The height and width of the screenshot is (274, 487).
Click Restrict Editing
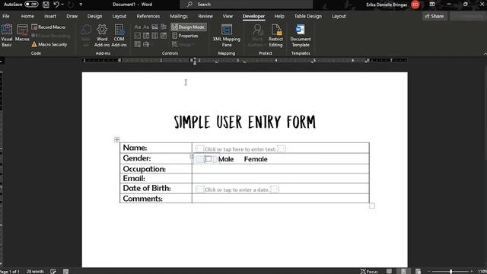coord(275,36)
